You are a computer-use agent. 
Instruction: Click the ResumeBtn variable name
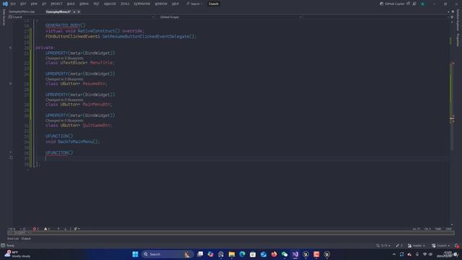(94, 84)
